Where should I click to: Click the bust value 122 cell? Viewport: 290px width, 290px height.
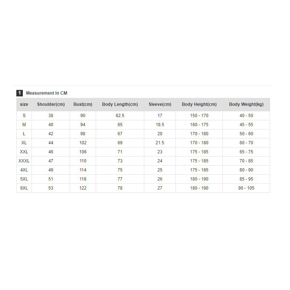pos(83,188)
